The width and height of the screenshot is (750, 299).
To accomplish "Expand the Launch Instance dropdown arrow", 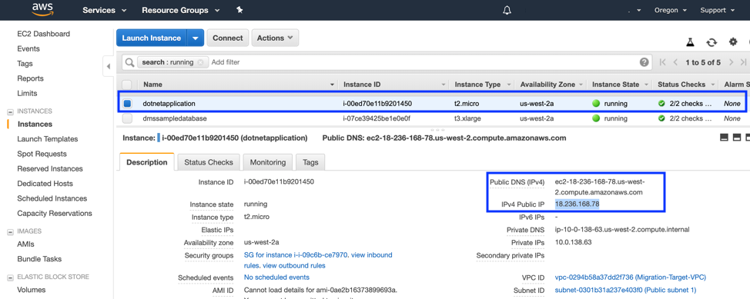I will [196, 38].
